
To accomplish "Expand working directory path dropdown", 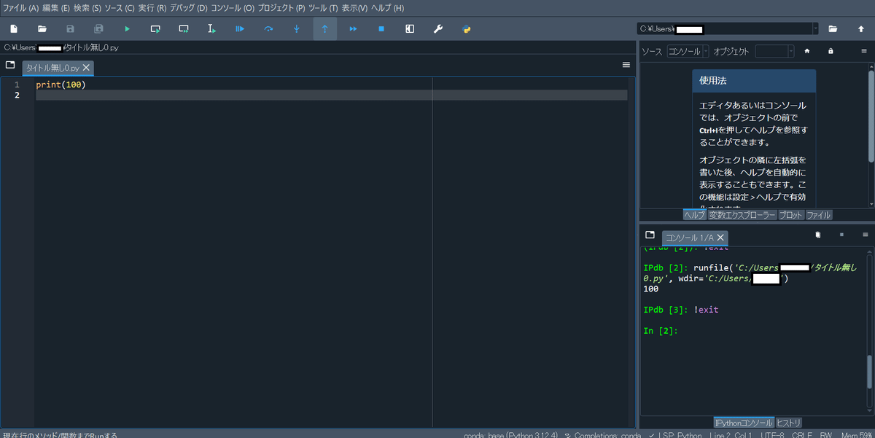I will [814, 29].
